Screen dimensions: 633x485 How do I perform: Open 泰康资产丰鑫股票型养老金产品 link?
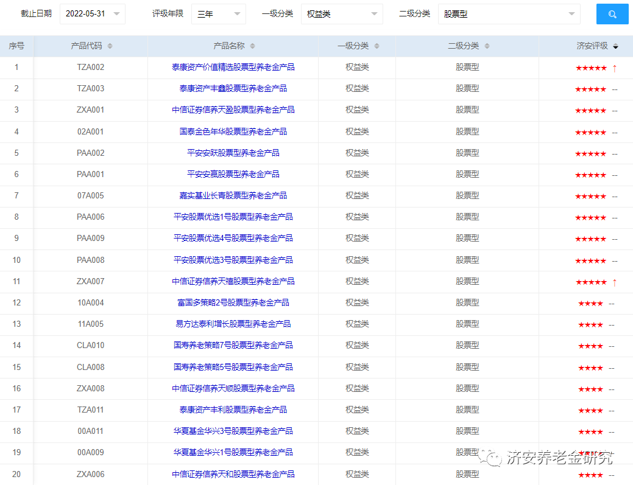click(233, 89)
